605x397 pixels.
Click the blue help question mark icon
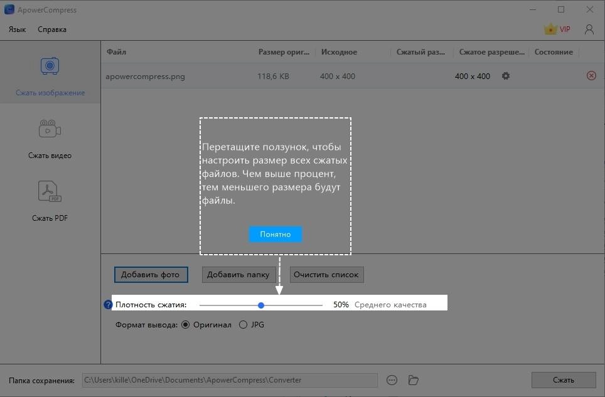108,305
